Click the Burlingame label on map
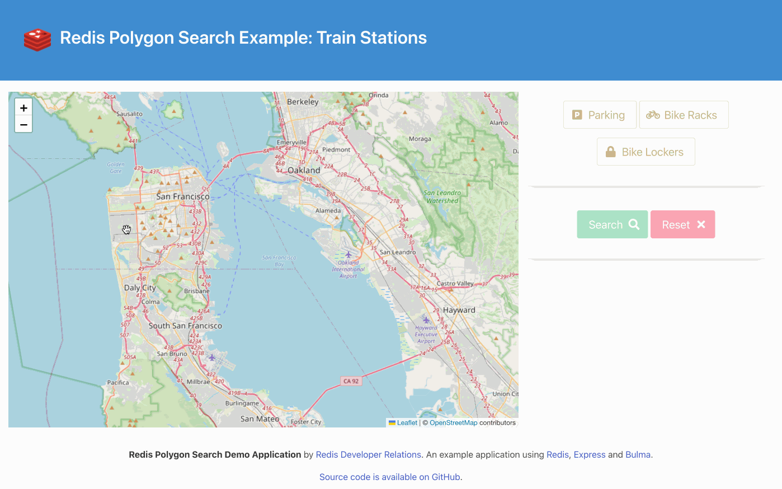 pos(242,403)
